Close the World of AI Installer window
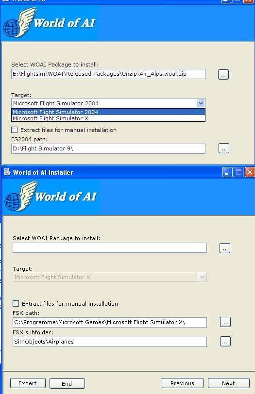Image resolution: width=255 pixels, height=394 pixels. pos(250,172)
